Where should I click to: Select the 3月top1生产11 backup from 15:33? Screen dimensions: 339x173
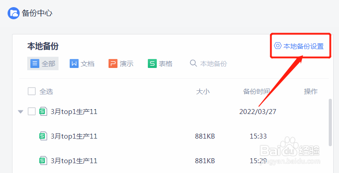click(x=74, y=136)
